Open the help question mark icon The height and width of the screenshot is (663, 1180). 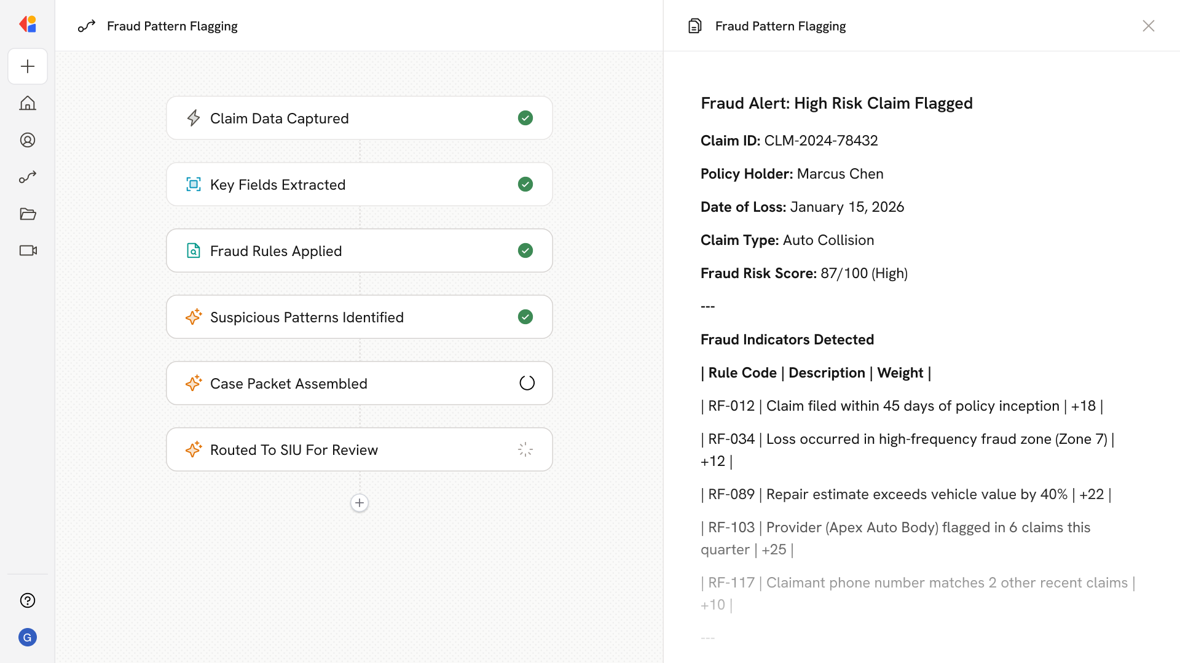pyautogui.click(x=28, y=600)
